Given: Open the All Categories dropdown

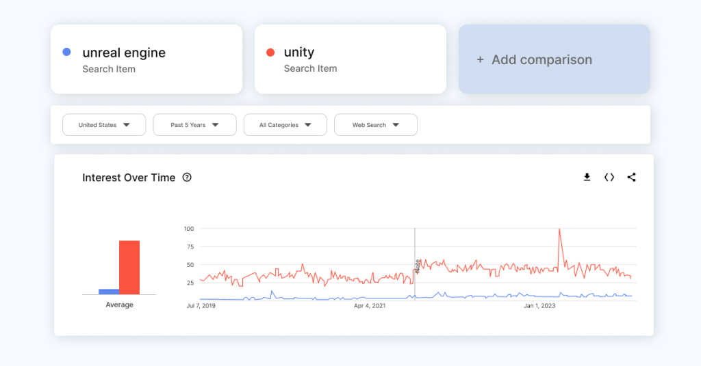Looking at the screenshot, I should 285,125.
